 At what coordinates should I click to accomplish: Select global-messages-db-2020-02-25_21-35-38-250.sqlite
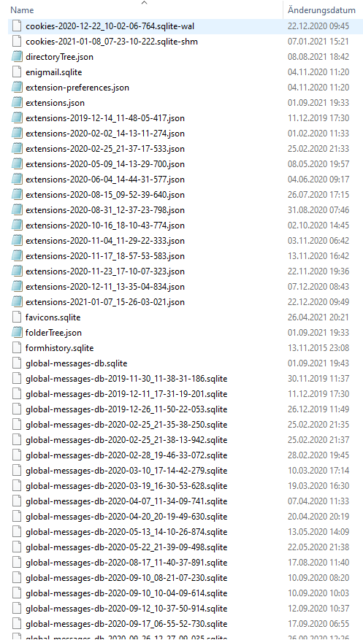(126, 425)
